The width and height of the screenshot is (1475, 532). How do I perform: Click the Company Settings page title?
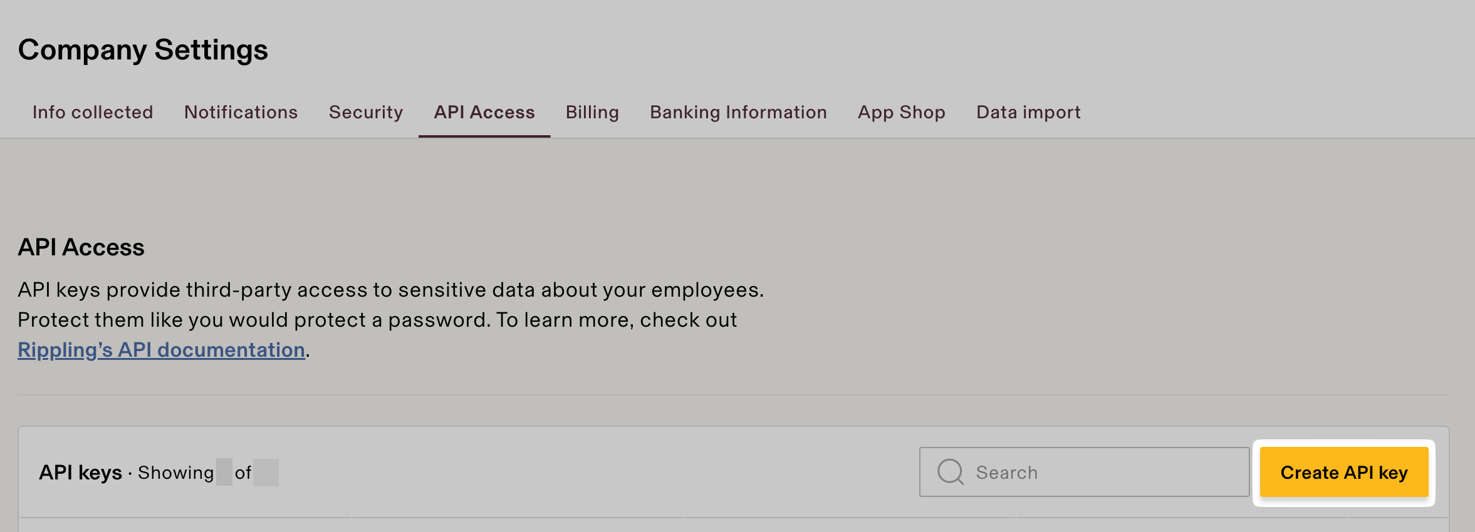click(143, 50)
